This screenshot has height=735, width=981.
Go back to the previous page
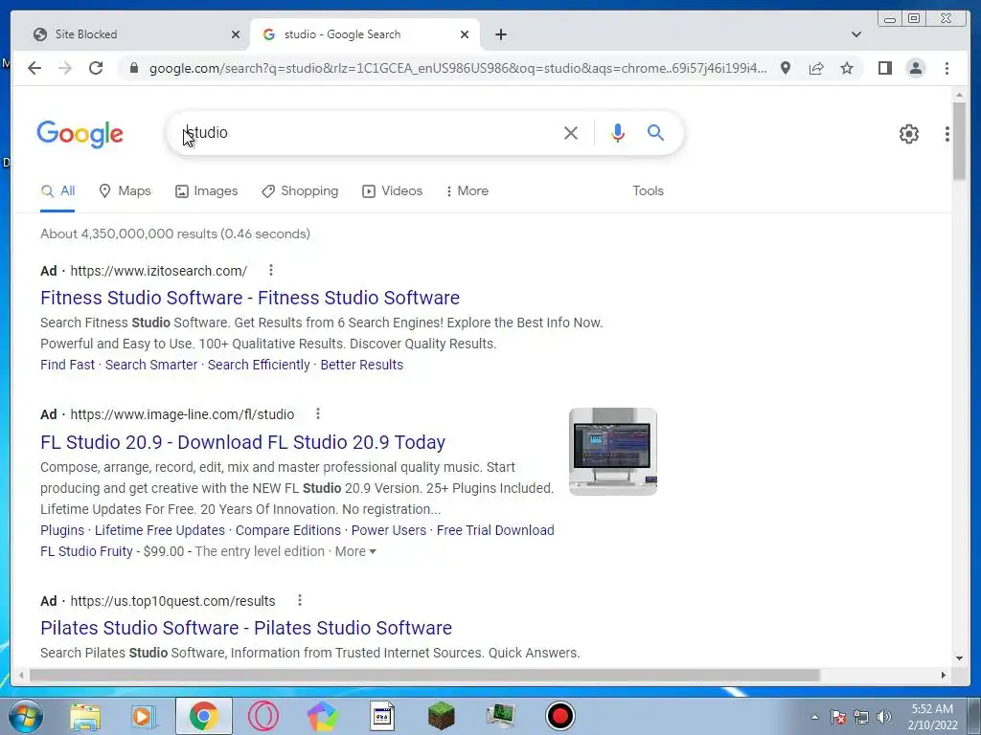point(34,68)
